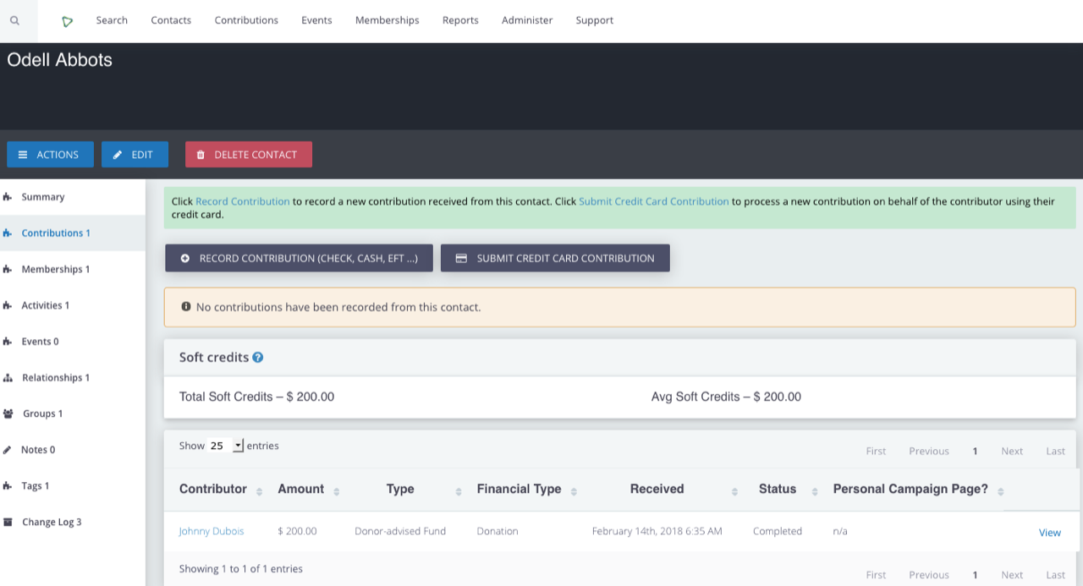The image size is (1083, 586).
Task: Click the Actions button
Action: [x=49, y=155]
